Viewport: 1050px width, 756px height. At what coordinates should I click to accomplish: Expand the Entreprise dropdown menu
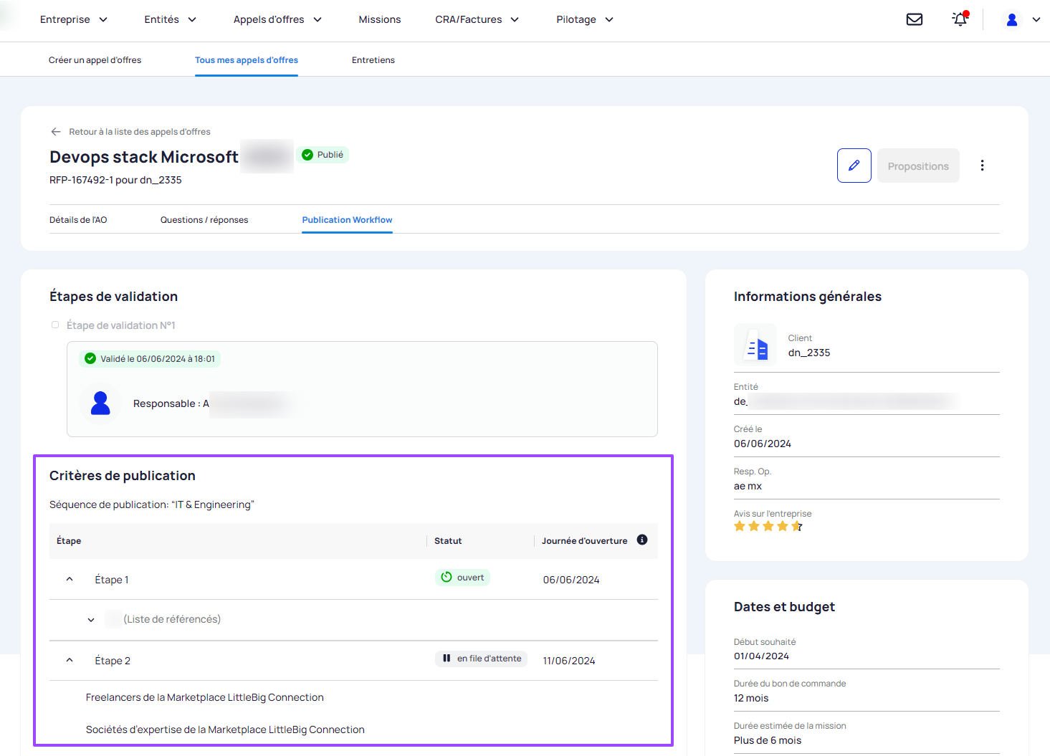(x=74, y=19)
